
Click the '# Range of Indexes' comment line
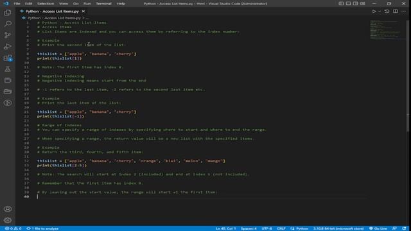[x=59, y=125]
